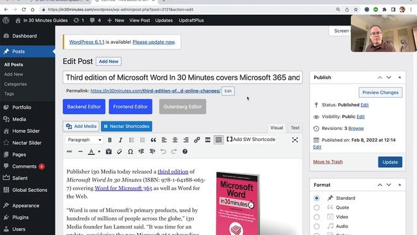417x235 pixels.
Task: Browse post revisions
Action: pos(356,129)
